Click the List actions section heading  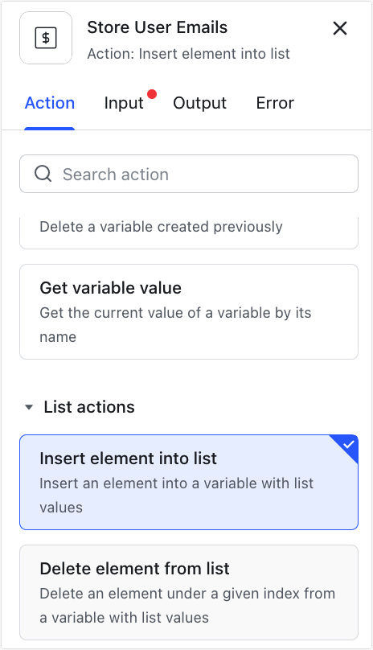point(89,407)
